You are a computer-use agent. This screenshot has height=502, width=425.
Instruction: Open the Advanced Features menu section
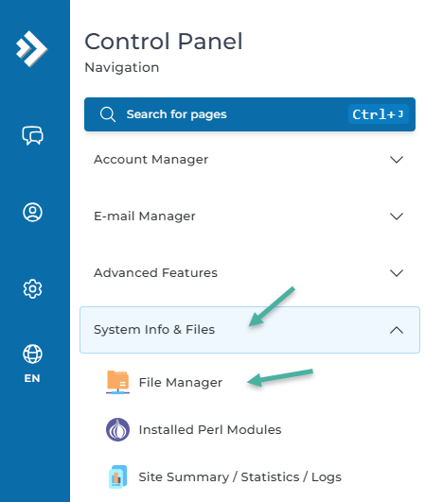point(250,273)
